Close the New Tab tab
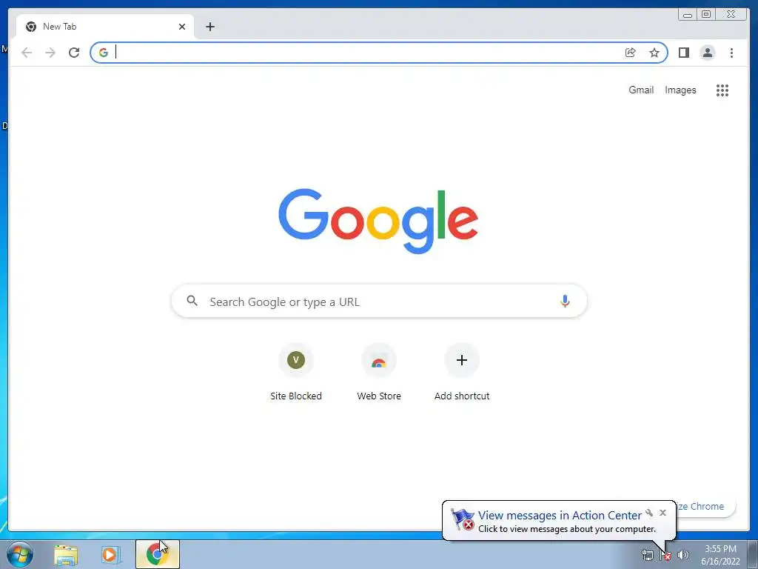 [x=182, y=27]
